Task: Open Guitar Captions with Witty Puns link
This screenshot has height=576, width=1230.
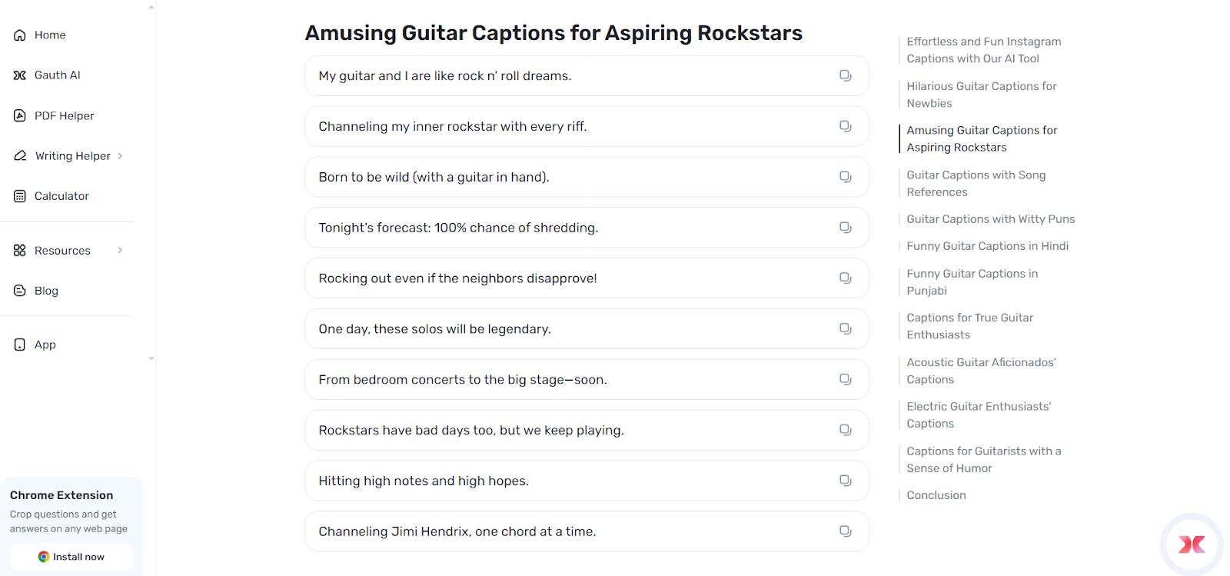Action: point(990,218)
